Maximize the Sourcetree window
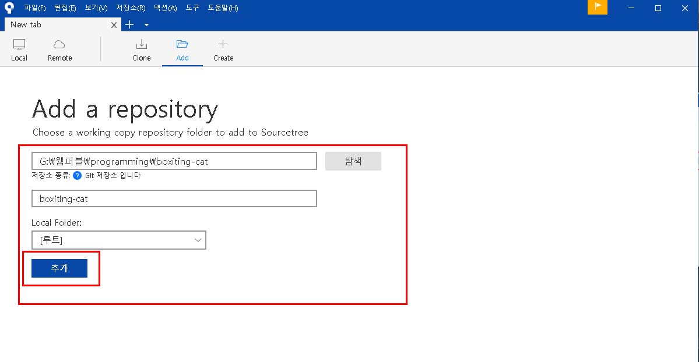This screenshot has height=362, width=699. click(658, 8)
